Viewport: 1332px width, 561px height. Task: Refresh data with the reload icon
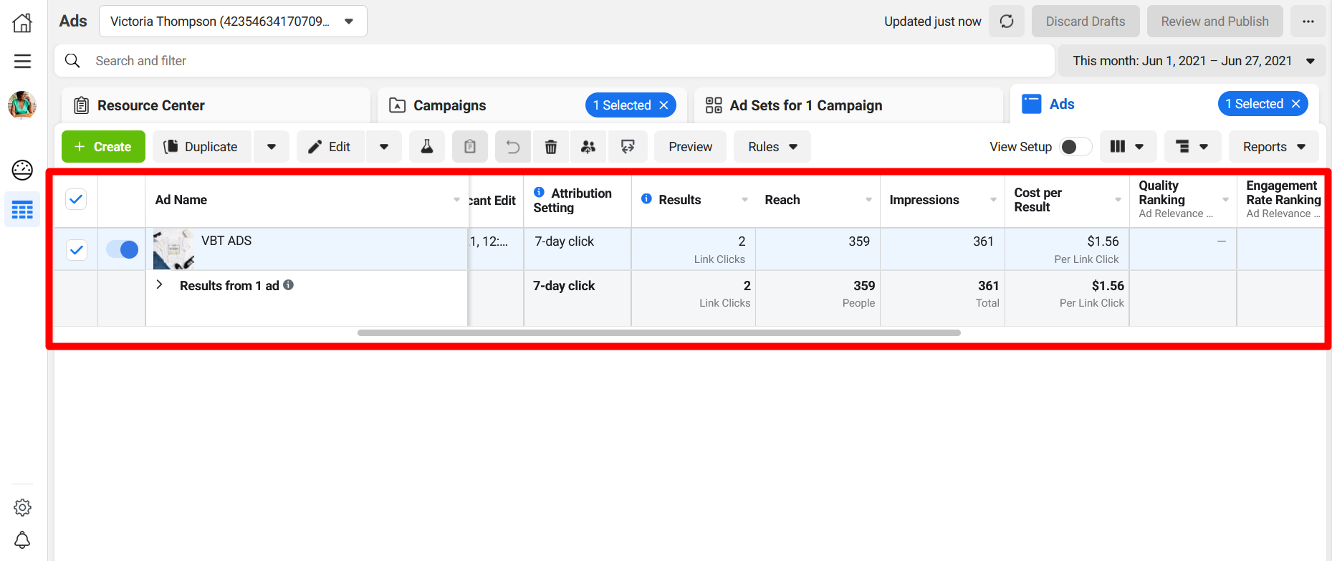click(1007, 21)
